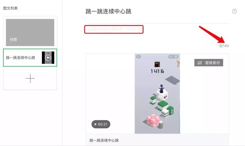Click the recommendation text field outlined in red
The width and height of the screenshot is (245, 146).
(x=114, y=29)
